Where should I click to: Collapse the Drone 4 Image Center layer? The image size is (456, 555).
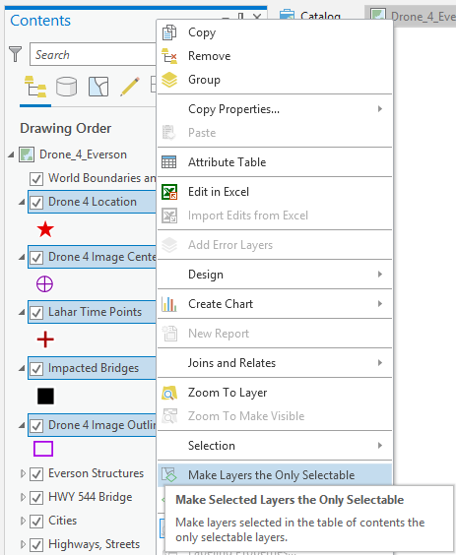(x=22, y=257)
